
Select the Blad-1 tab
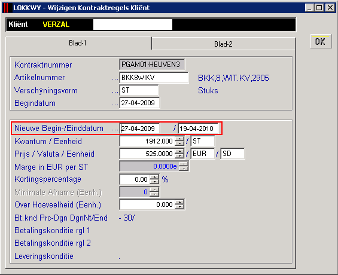78,43
